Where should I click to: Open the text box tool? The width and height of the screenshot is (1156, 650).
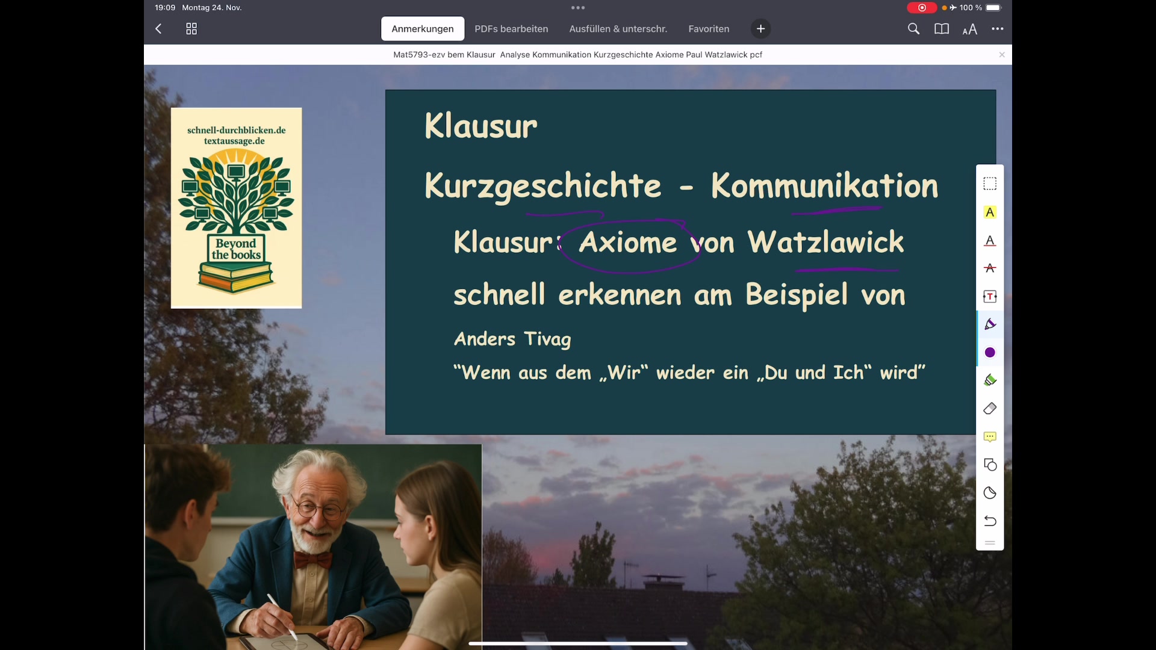point(990,296)
